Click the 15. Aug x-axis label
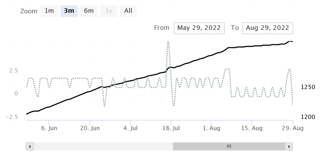Viewport: 321px width, 160px height. pos(252,128)
